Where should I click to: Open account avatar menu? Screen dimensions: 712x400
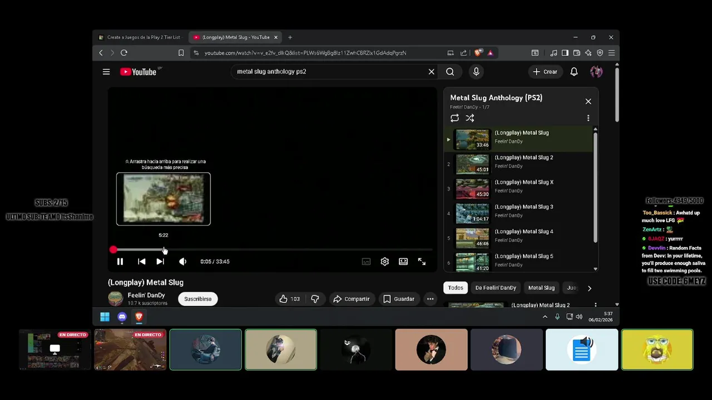pos(596,72)
